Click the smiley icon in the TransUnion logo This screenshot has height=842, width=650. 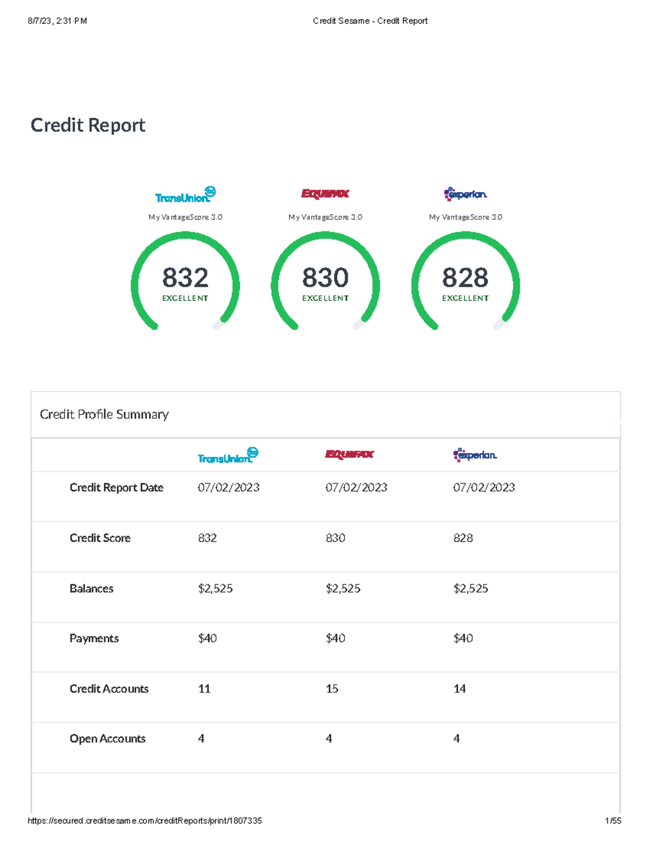click(210, 190)
